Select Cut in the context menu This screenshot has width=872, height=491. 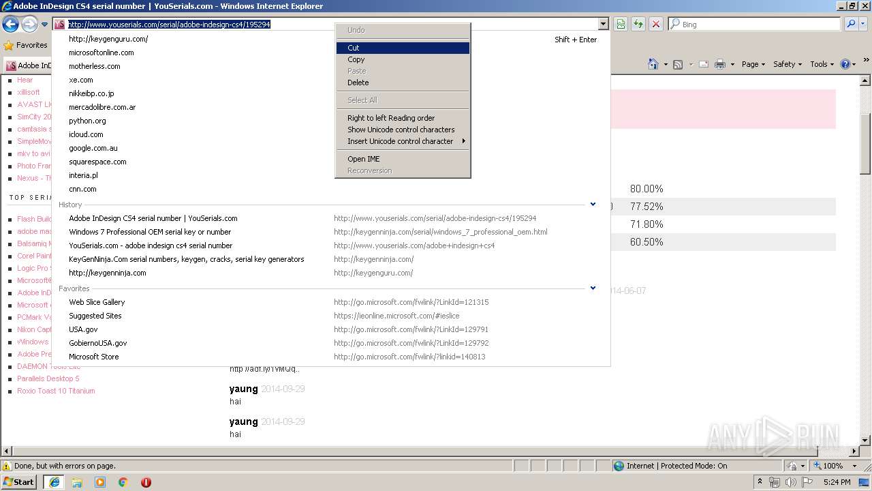point(403,48)
